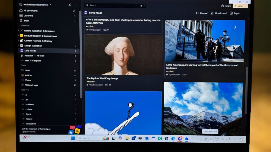Select the Research — AI Tools collection

pos(34,56)
